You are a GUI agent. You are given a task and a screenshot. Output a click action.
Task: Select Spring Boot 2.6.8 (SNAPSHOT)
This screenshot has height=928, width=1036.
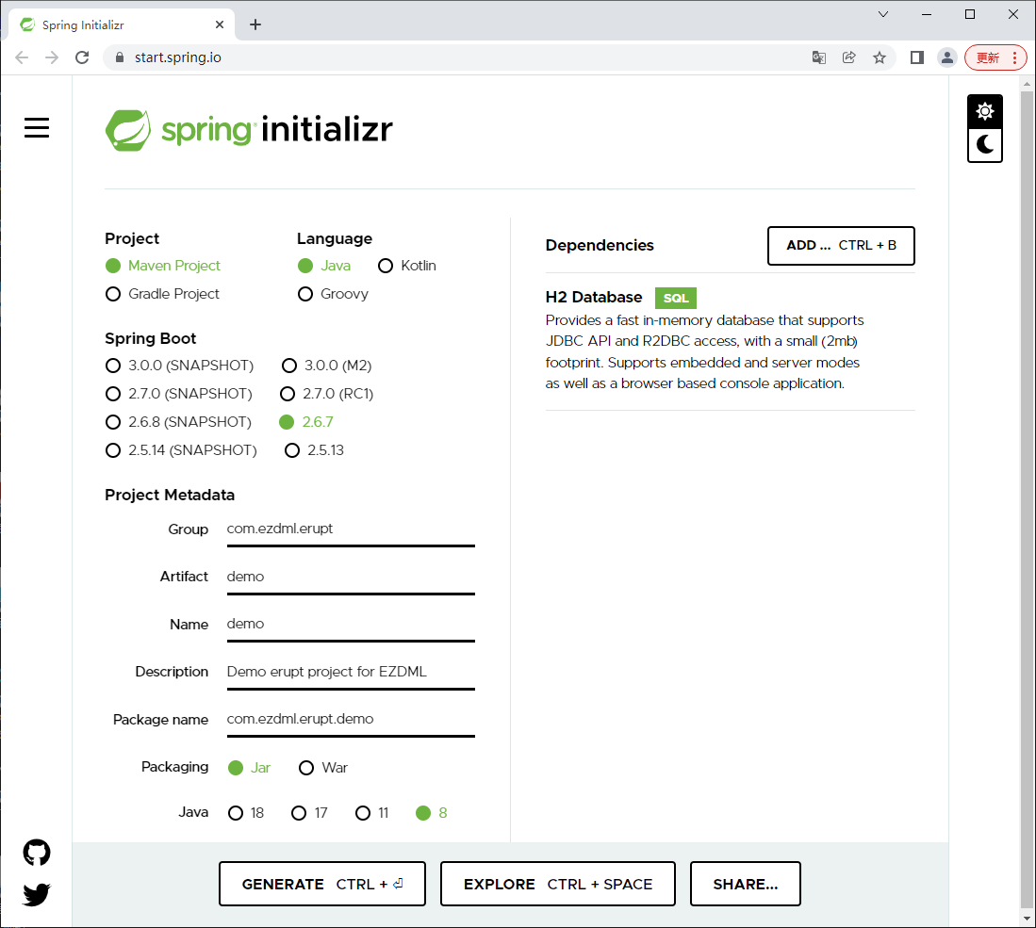point(178,422)
